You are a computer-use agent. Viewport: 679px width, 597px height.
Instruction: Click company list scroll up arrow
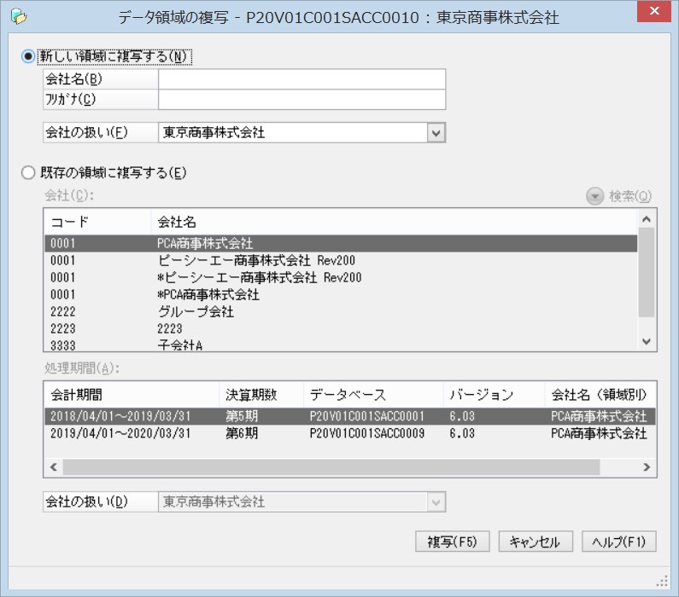[x=647, y=219]
